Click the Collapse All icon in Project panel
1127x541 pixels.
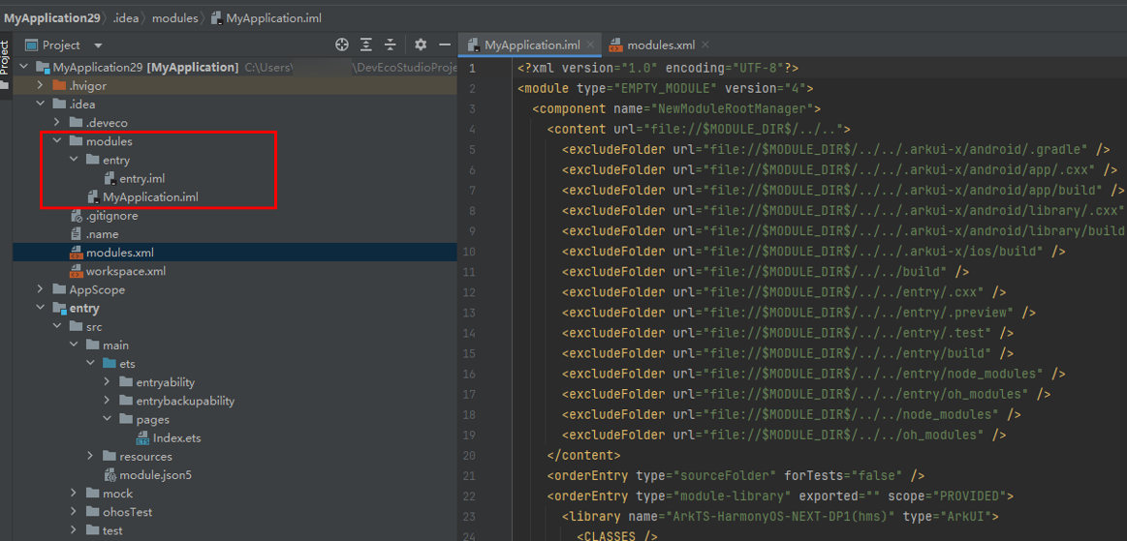(x=391, y=45)
